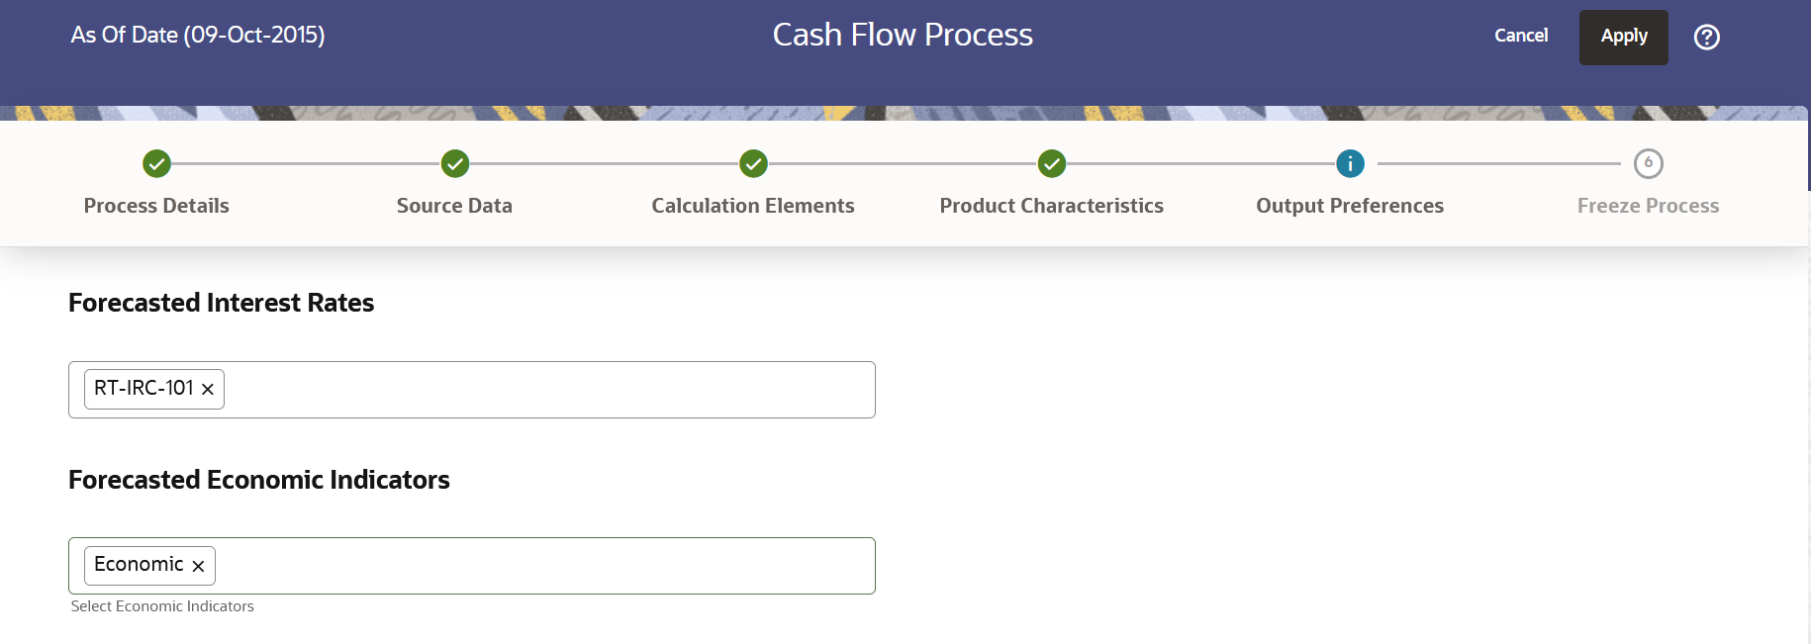This screenshot has height=644, width=1811.
Task: Open the Forecasted Interest Rates selector field
Action: [x=544, y=389]
